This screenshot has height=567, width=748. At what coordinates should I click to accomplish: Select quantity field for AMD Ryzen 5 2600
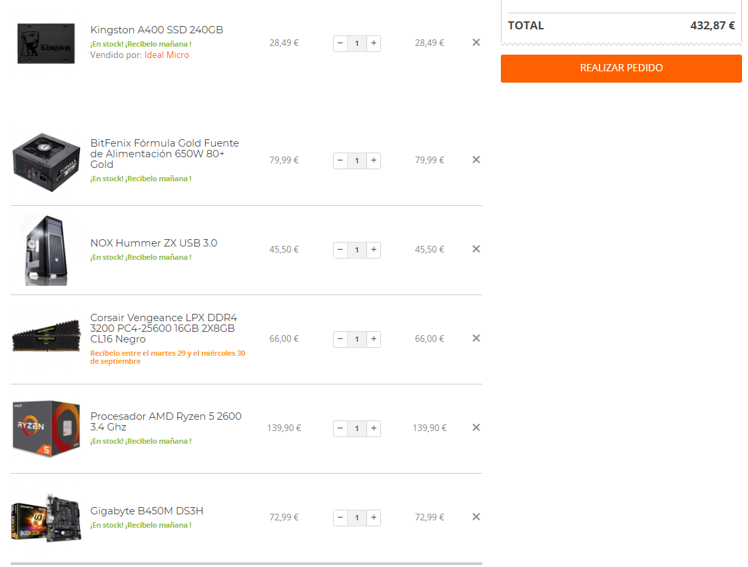[357, 428]
